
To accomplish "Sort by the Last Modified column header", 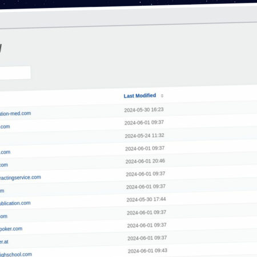I will click(140, 96).
